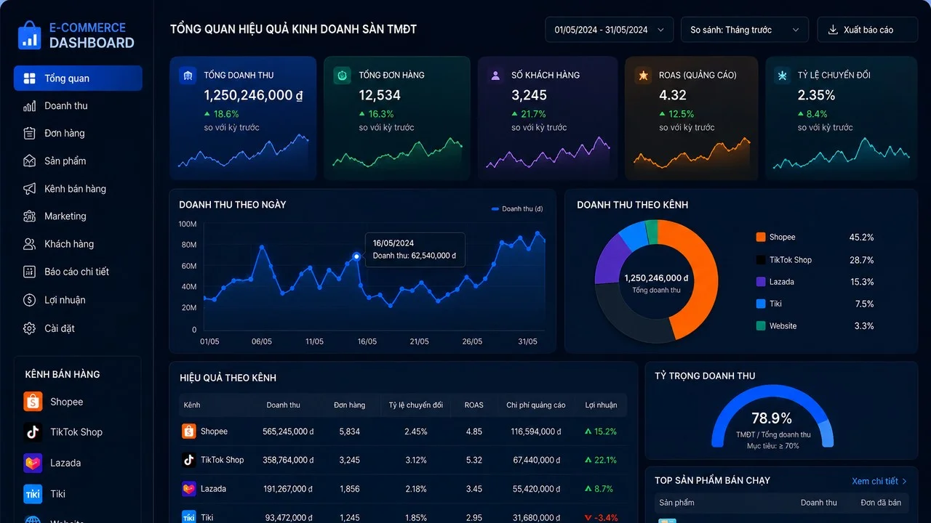Open the date range 01/05/2024 - 31/05/2024 dropdown

pos(609,30)
